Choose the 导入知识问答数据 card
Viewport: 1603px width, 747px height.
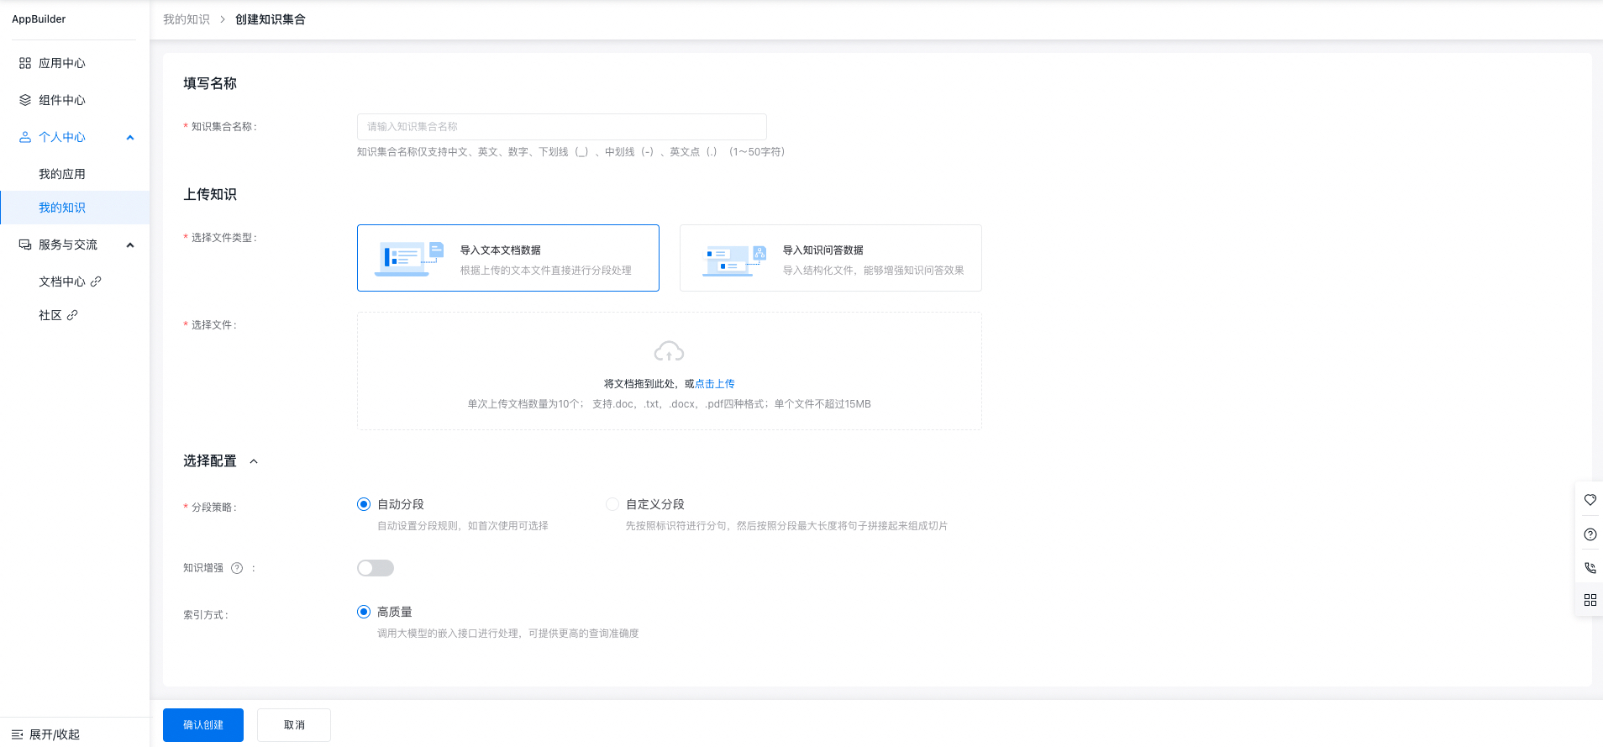831,258
